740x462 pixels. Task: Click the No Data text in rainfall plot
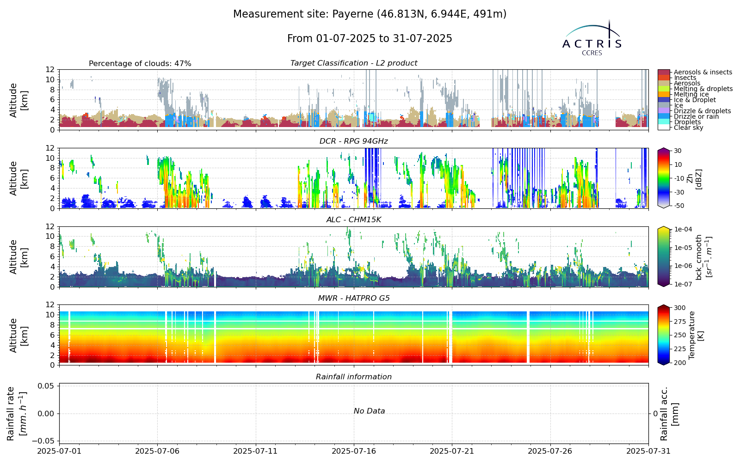[369, 411]
